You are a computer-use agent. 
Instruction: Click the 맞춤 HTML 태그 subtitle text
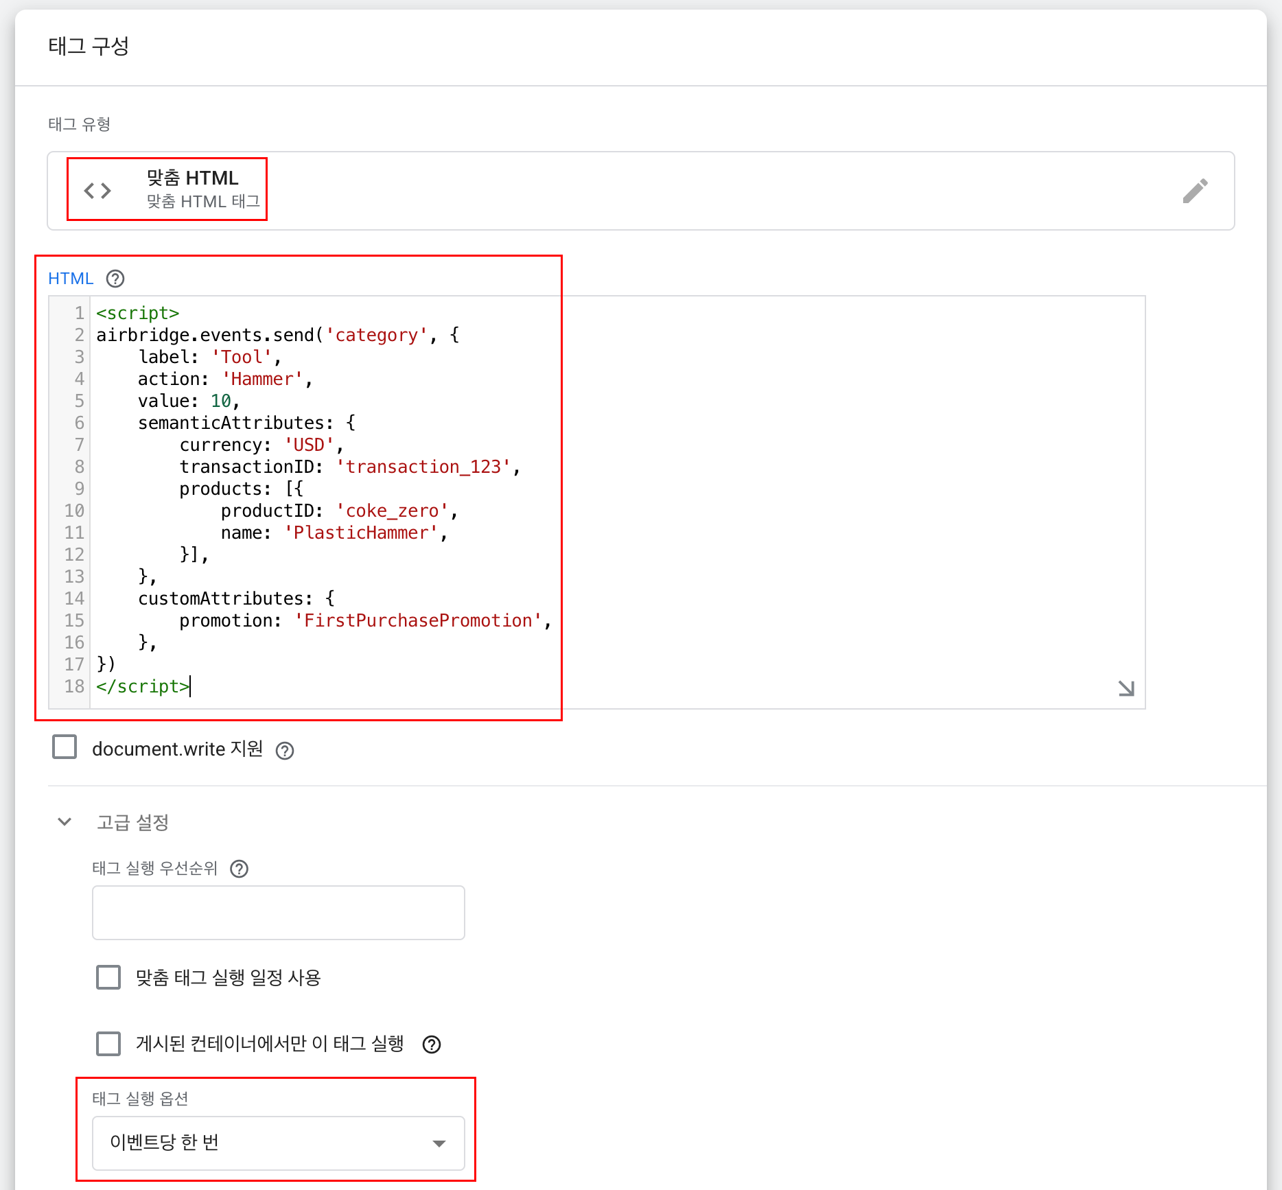click(x=203, y=202)
